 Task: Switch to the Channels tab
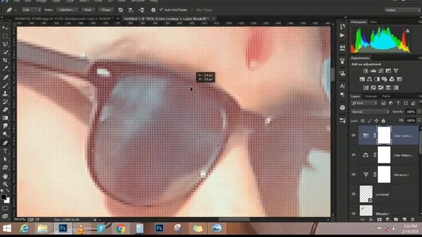click(371, 96)
